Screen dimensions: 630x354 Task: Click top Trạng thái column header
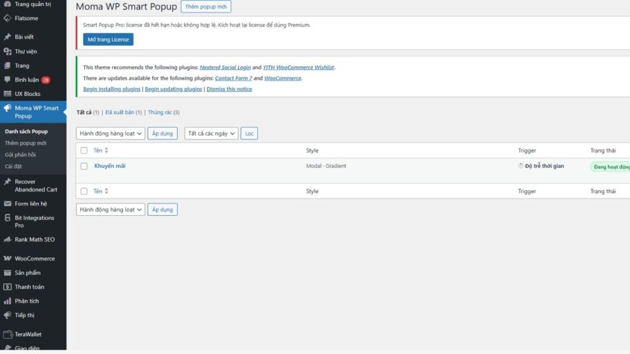click(x=603, y=150)
